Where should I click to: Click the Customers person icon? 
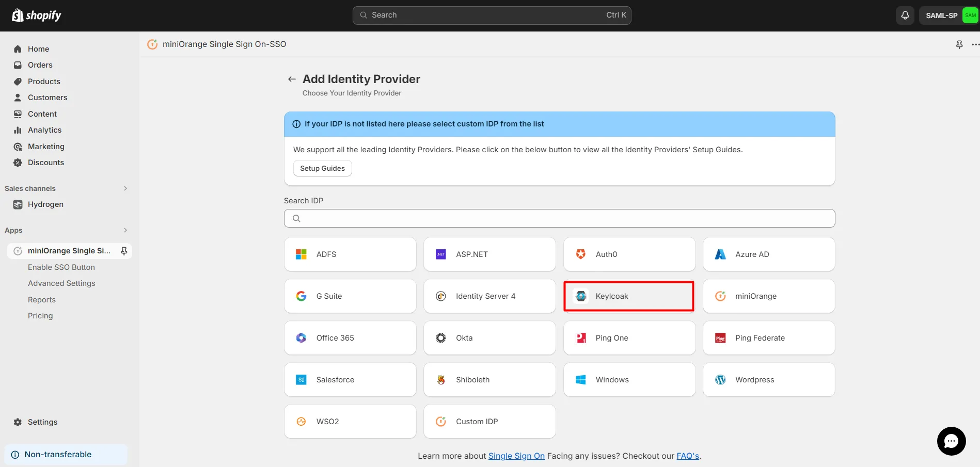pyautogui.click(x=18, y=98)
